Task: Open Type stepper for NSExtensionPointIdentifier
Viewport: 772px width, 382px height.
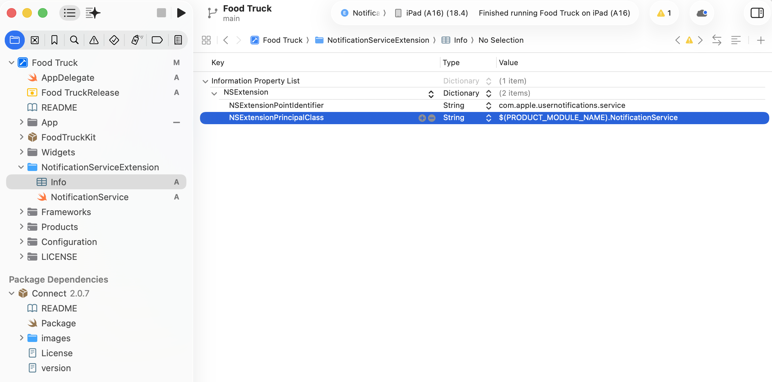Action: tap(488, 106)
